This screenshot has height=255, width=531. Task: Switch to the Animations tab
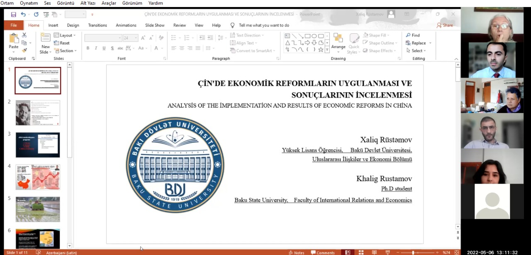tap(126, 25)
